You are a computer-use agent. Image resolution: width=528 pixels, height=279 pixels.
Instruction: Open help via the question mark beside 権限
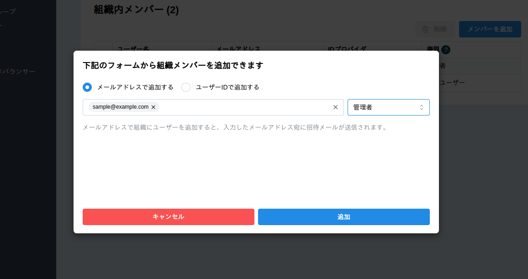[445, 50]
